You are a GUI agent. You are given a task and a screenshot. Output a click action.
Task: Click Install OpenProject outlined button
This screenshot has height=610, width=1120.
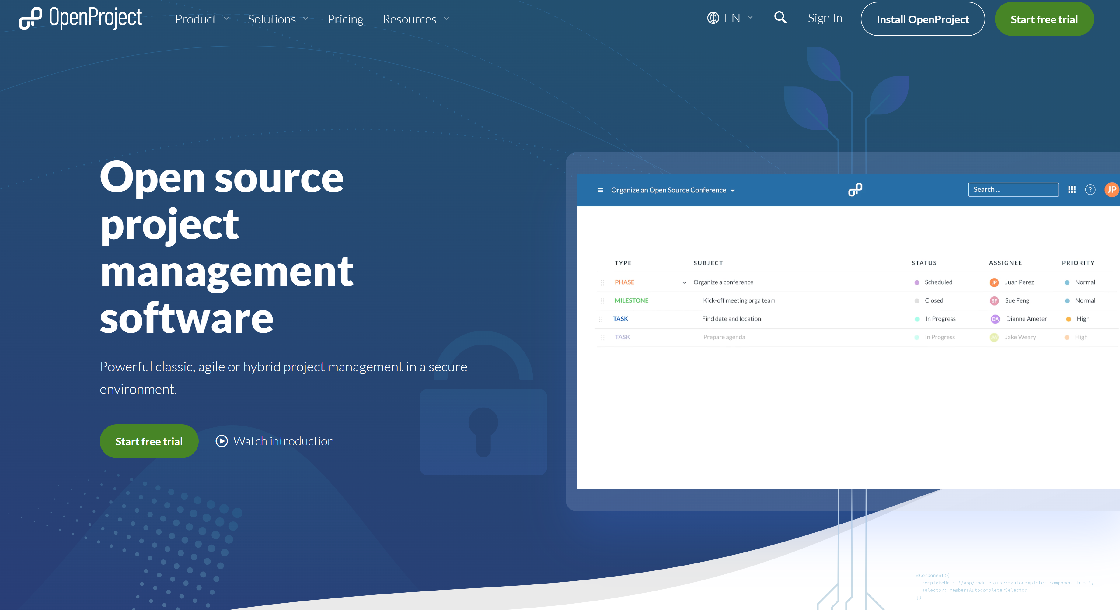click(922, 19)
